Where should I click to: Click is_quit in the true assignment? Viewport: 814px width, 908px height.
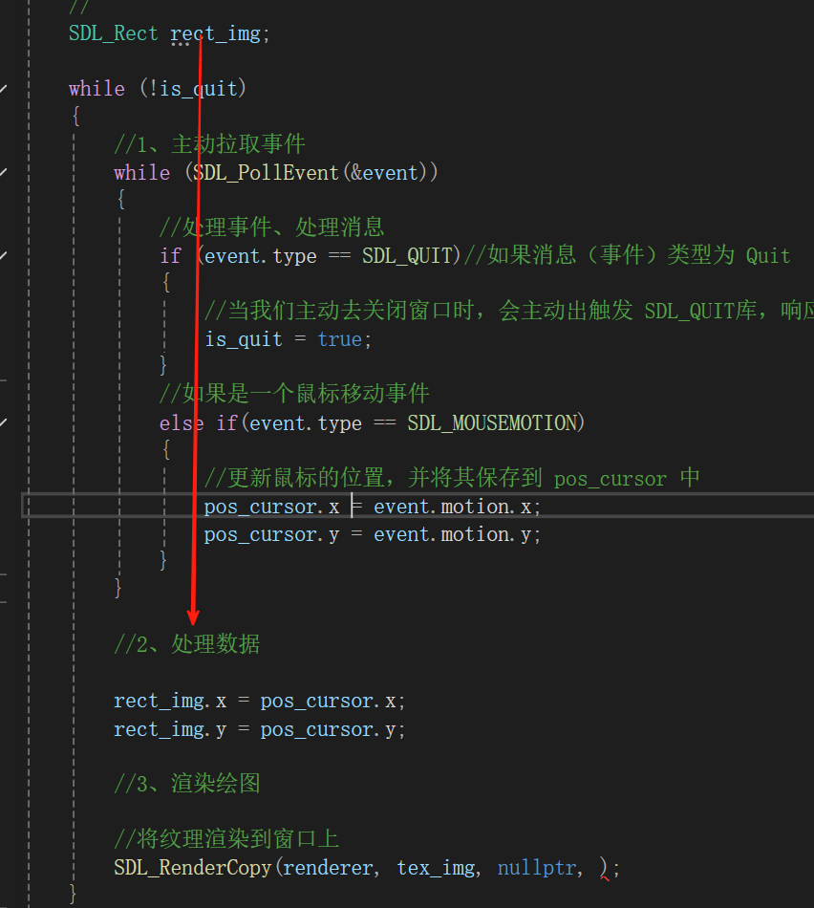[x=244, y=338]
